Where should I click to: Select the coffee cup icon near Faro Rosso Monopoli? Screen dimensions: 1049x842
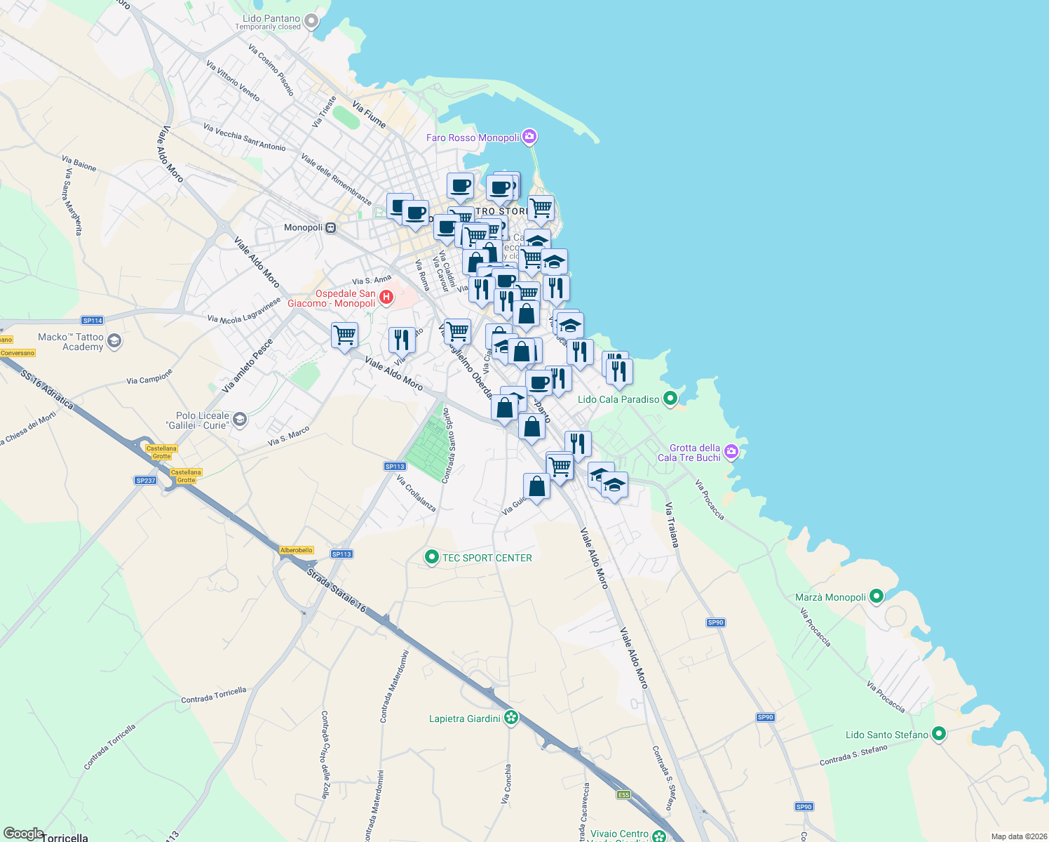tap(500, 186)
